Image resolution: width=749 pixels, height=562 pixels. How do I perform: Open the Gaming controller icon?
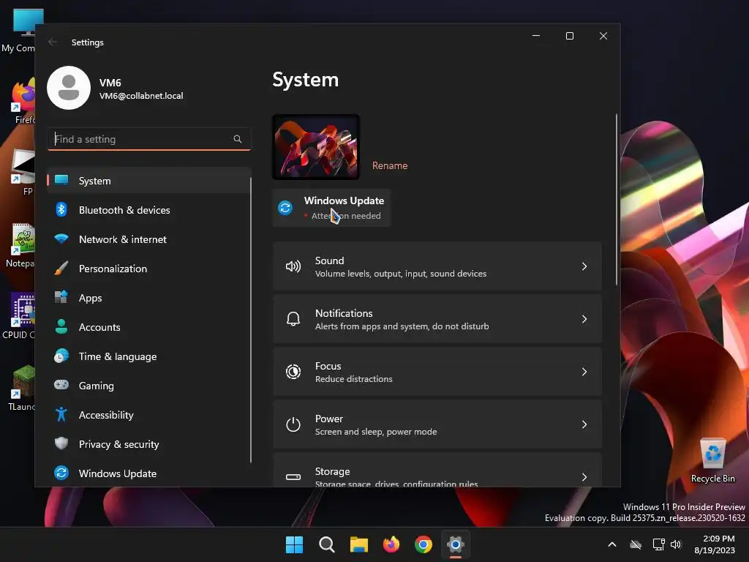61,385
